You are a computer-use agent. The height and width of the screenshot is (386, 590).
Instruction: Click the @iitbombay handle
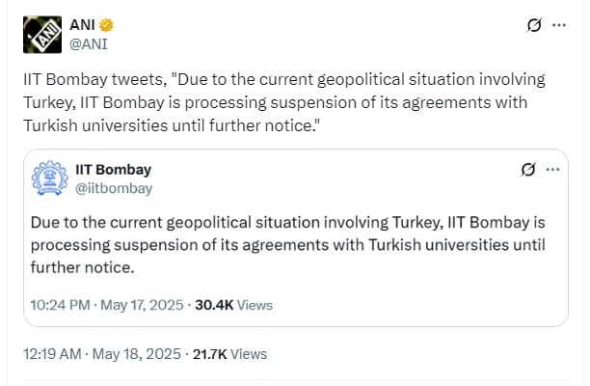(114, 188)
